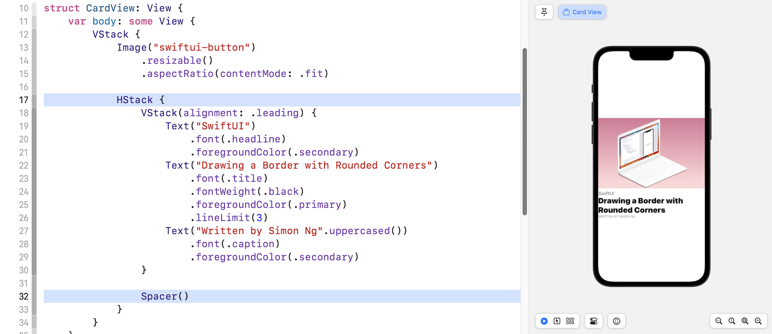The image size is (772, 334).
Task: Pin the canvas preview
Action: (544, 12)
